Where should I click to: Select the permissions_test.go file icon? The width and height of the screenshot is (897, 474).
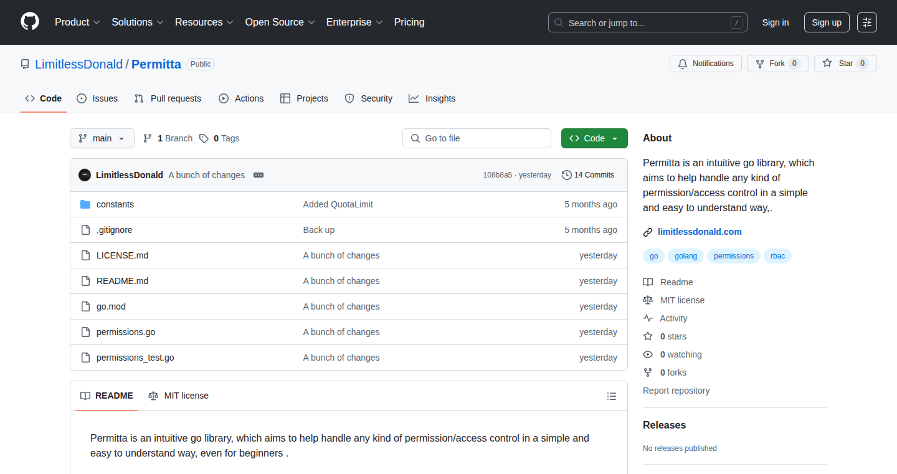[85, 358]
